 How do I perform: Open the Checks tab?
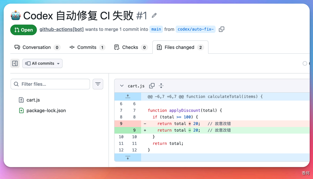[x=131, y=47]
